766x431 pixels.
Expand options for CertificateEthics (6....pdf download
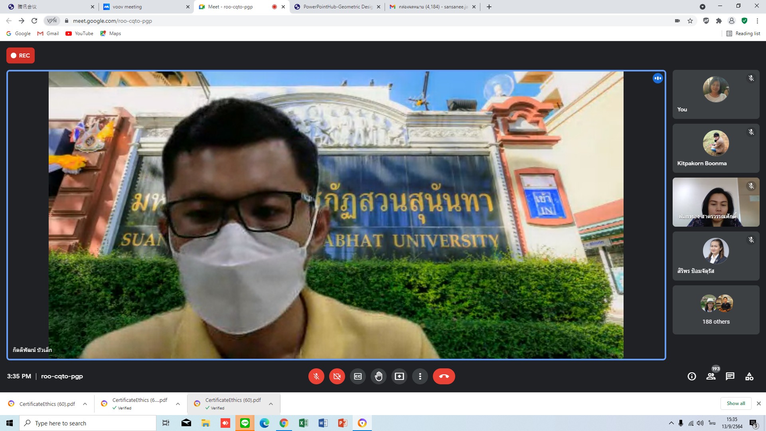point(178,404)
